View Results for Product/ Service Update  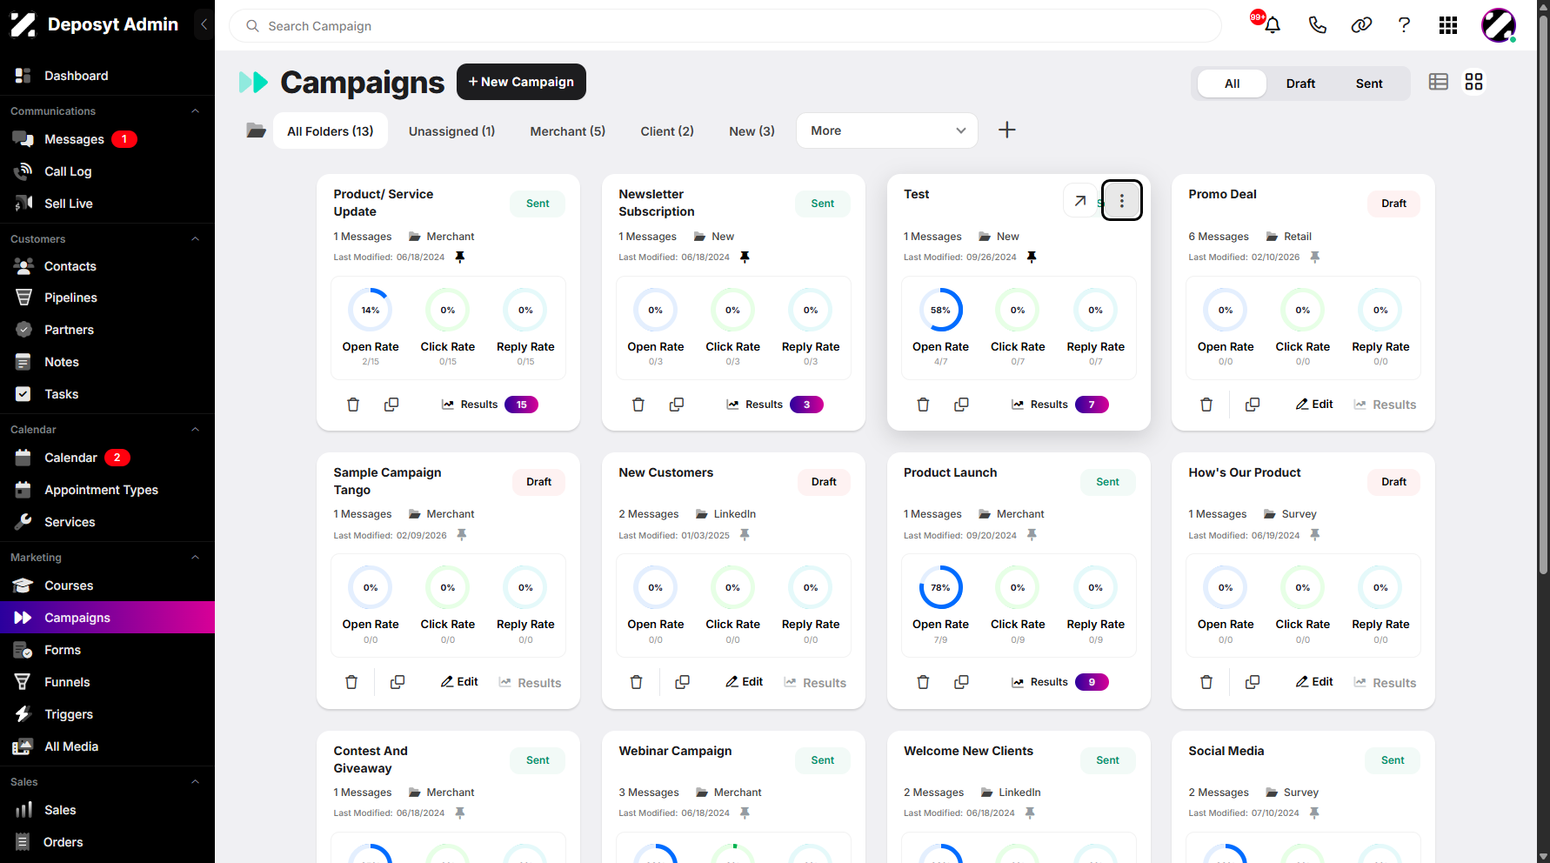490,405
